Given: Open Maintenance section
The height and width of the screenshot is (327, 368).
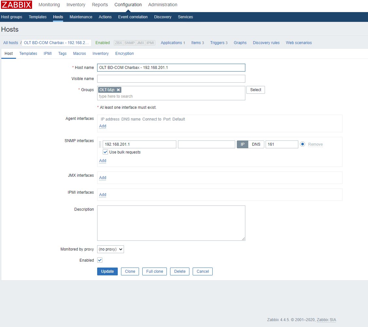Looking at the screenshot, I should (x=81, y=17).
